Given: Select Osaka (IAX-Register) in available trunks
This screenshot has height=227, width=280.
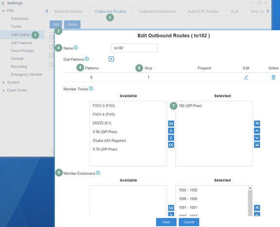Looking at the screenshot, I should [109, 141].
